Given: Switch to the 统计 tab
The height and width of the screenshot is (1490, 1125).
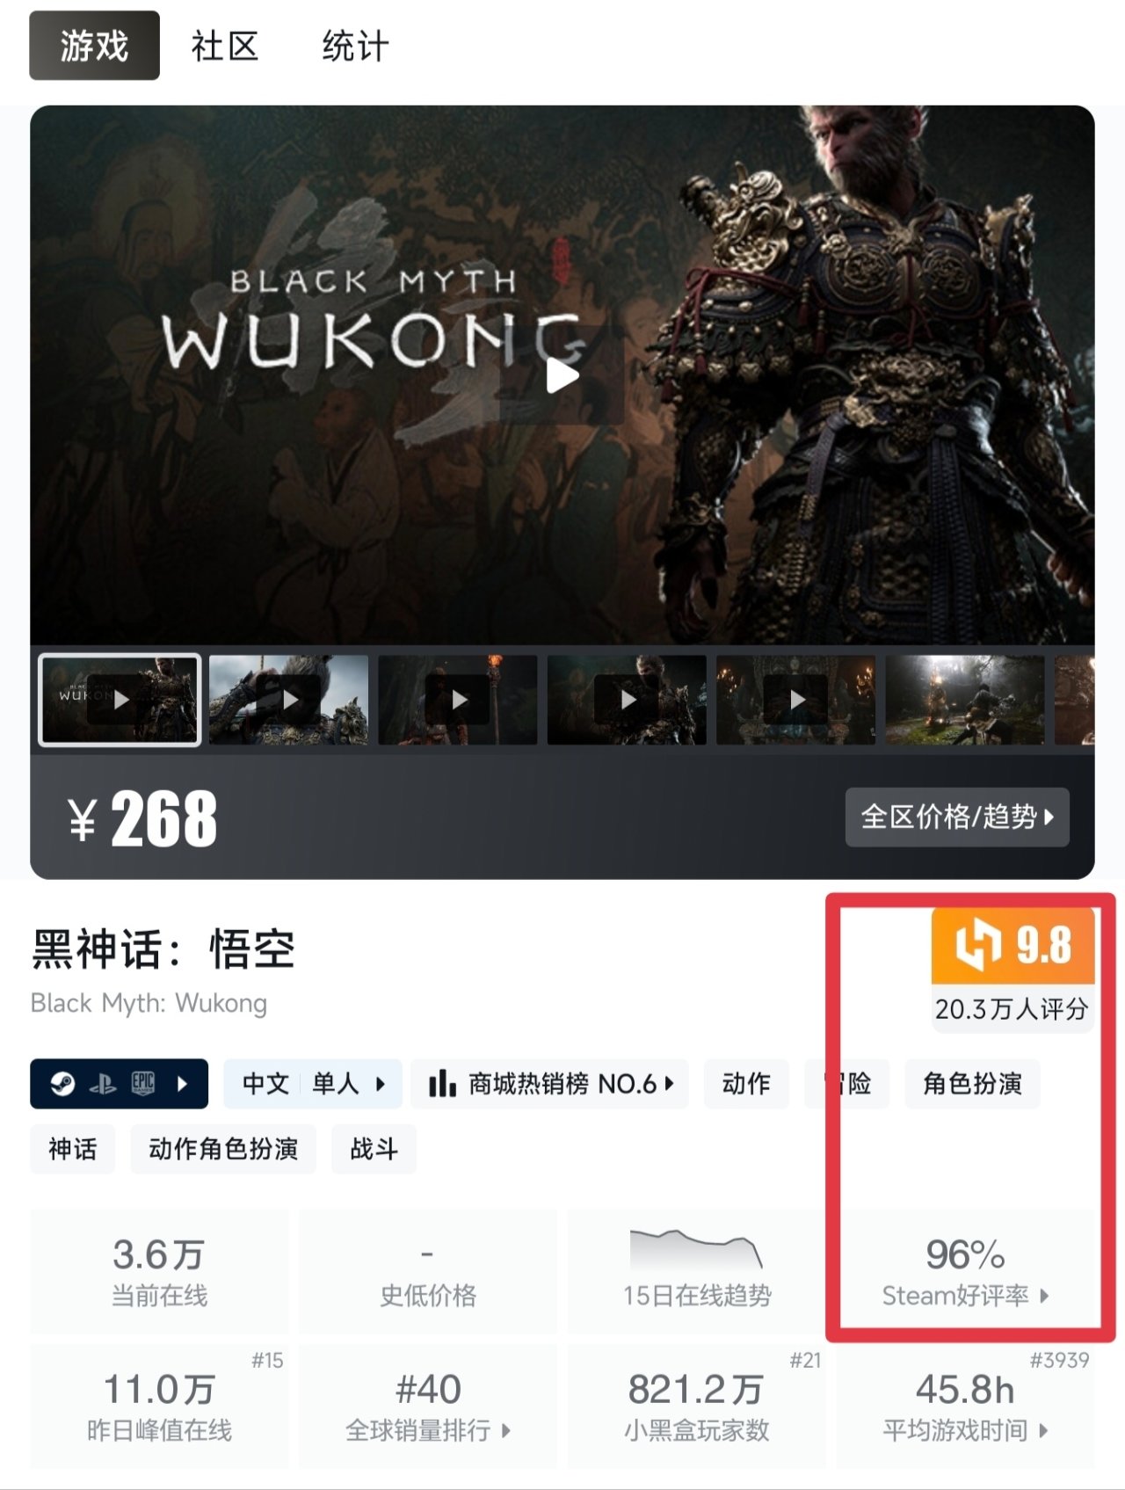Looking at the screenshot, I should click(355, 46).
